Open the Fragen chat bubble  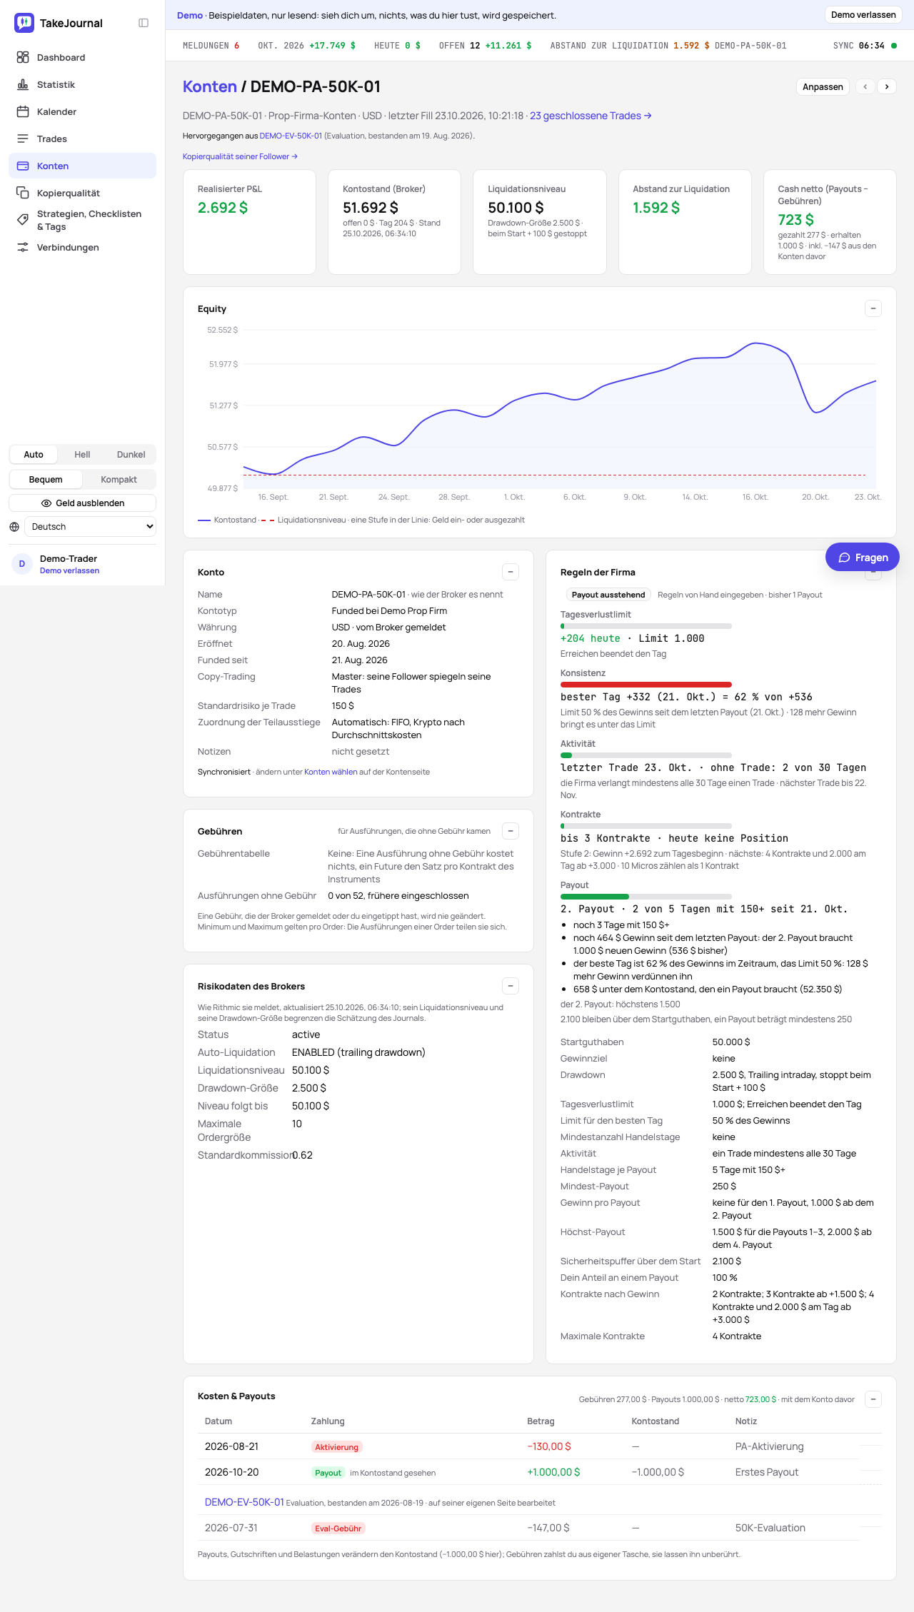(x=863, y=557)
